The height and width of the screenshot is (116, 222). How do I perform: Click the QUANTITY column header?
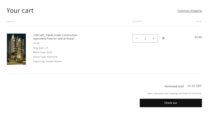[137, 22]
